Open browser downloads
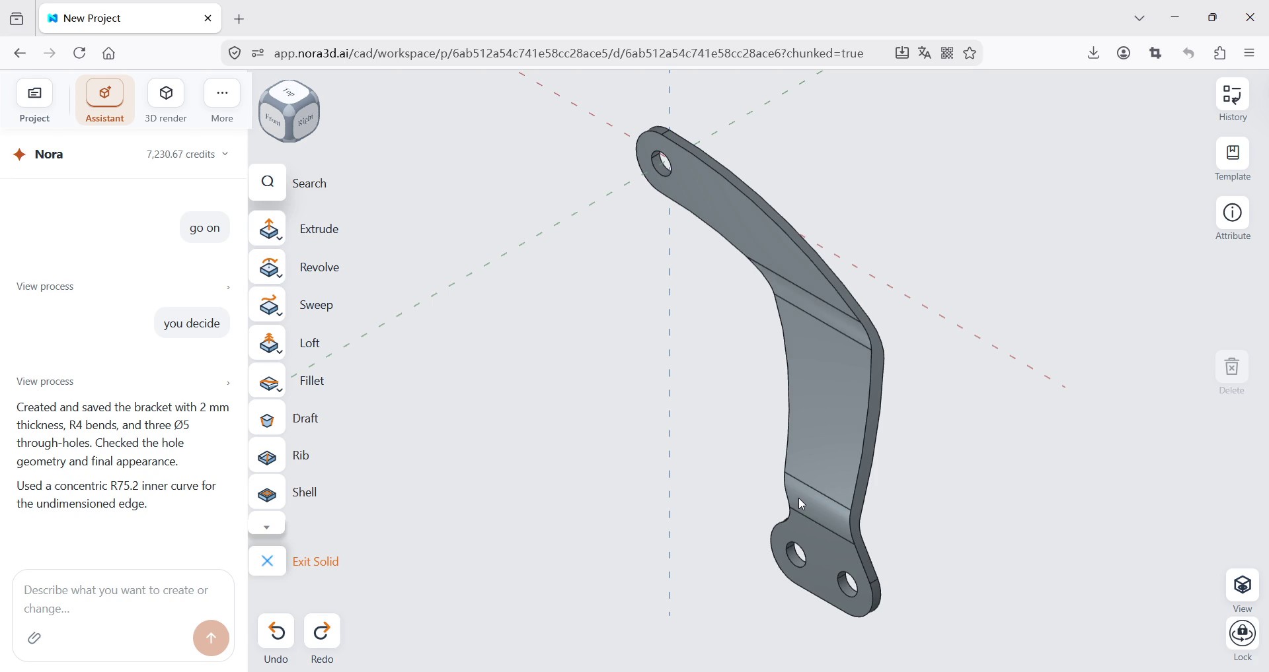The height and width of the screenshot is (672, 1269). point(1095,53)
